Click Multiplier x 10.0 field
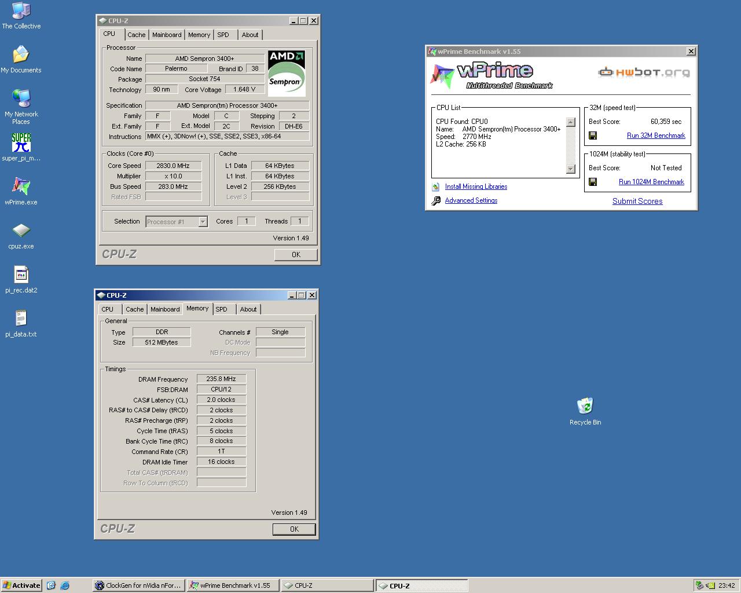 click(173, 176)
